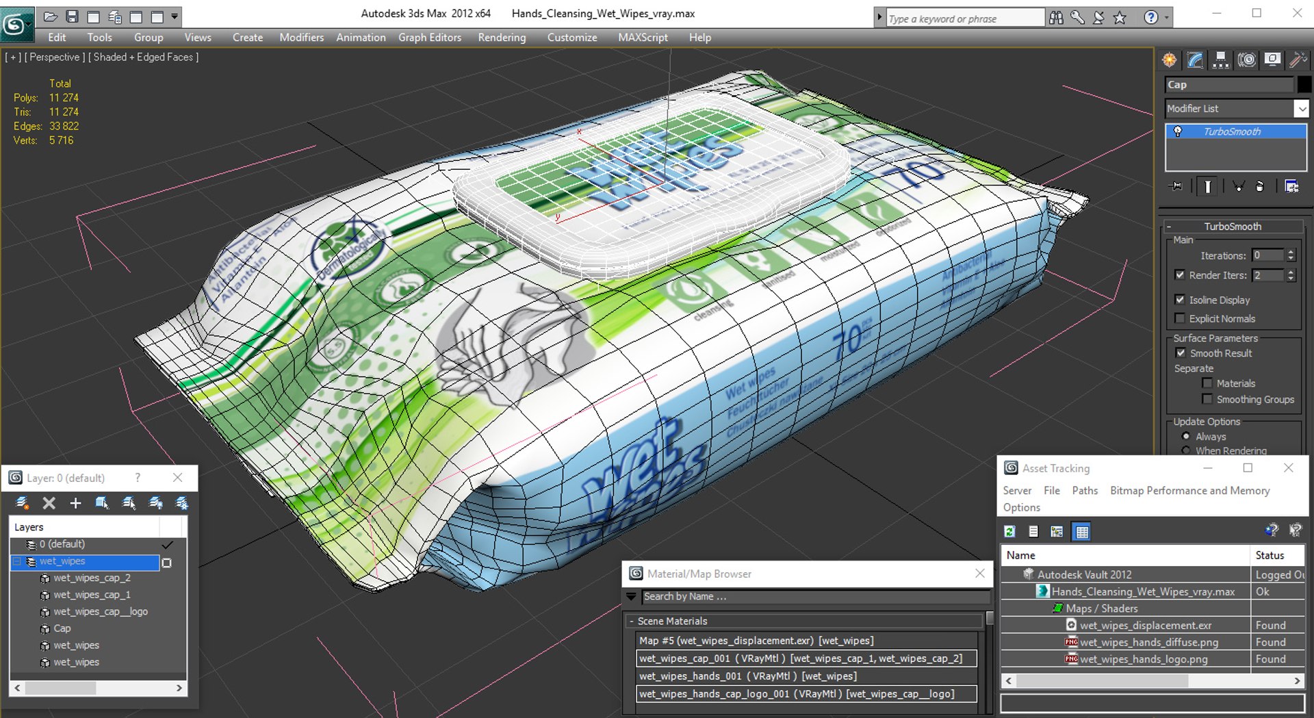Collapse the TurboSmooth rollout header

[x=1233, y=227]
